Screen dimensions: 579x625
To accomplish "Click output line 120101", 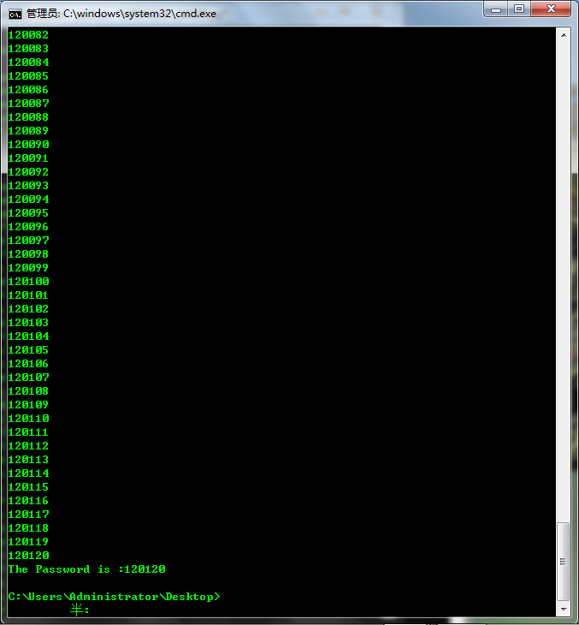I will coord(28,295).
